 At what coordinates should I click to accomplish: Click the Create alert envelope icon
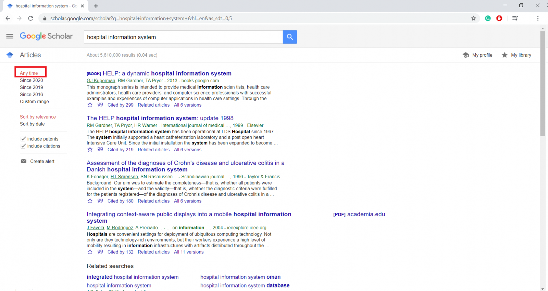[24, 161]
